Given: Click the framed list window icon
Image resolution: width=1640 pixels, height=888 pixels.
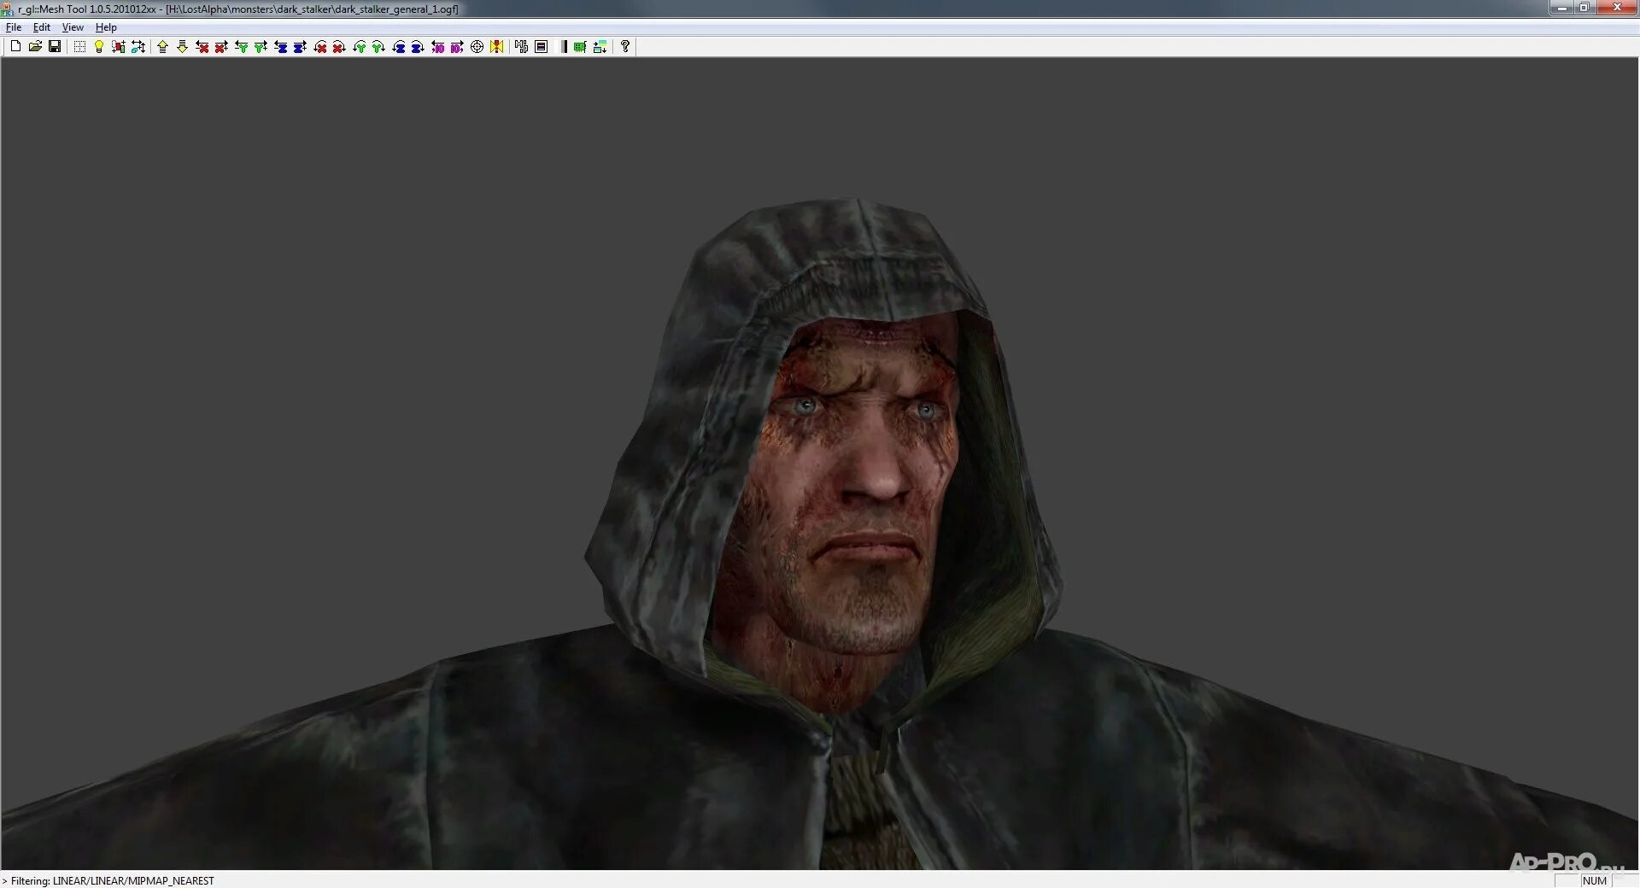Looking at the screenshot, I should tap(541, 47).
